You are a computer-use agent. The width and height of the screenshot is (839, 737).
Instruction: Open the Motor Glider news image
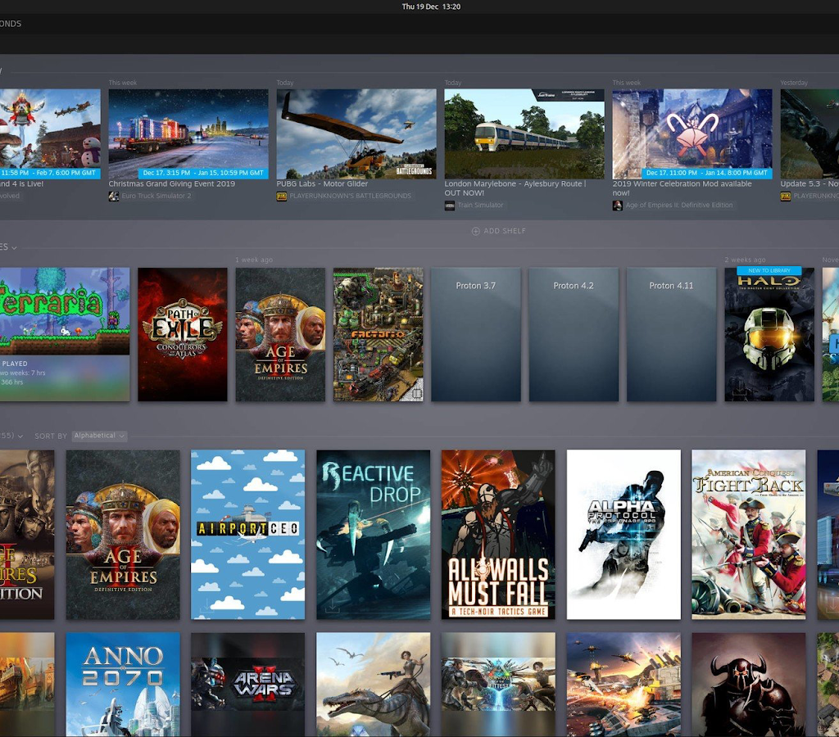coord(356,133)
